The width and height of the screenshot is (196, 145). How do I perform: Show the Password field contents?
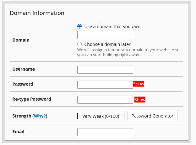[x=139, y=84]
